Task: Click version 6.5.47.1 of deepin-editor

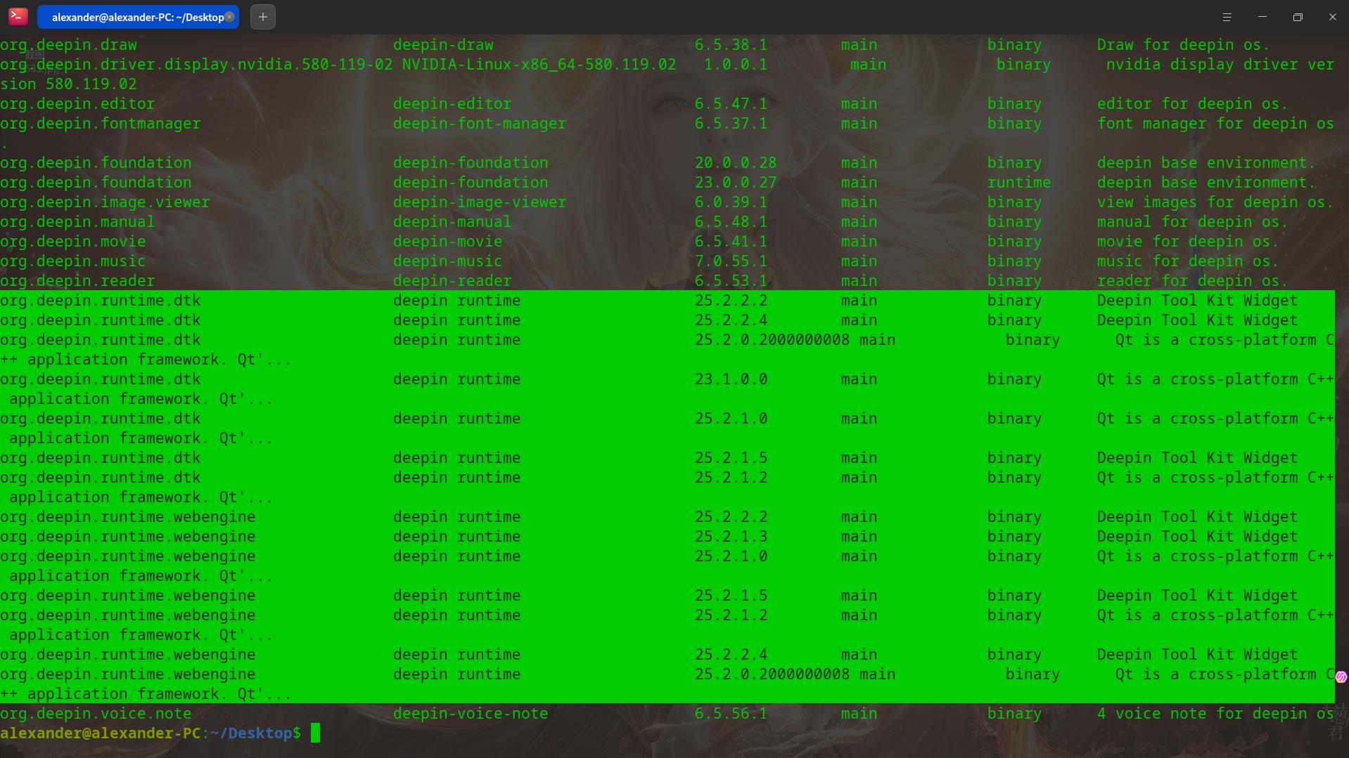Action: 731,104
